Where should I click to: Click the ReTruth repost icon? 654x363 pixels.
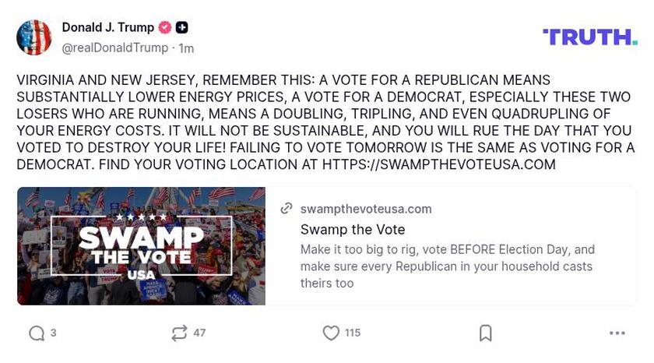(179, 333)
